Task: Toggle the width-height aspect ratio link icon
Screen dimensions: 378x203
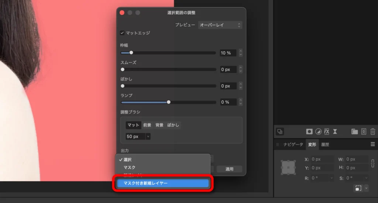Action: (x=373, y=163)
